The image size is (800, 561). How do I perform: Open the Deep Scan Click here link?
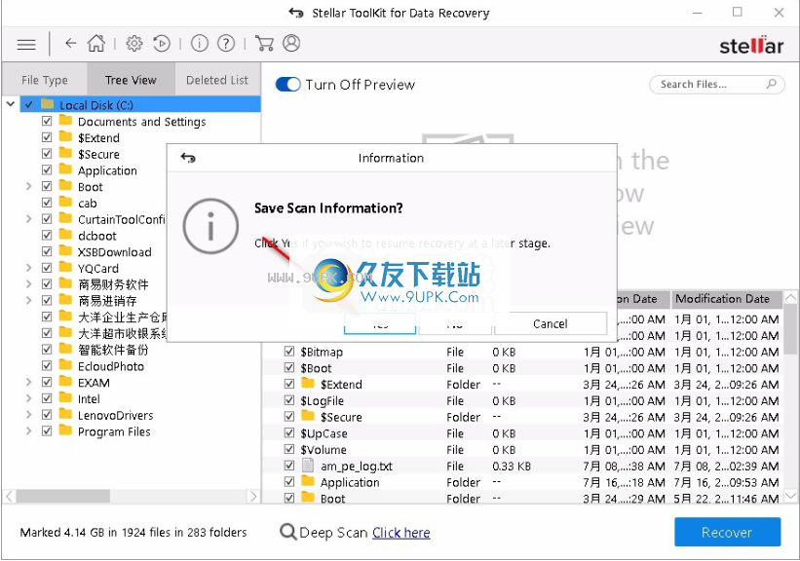(x=401, y=533)
